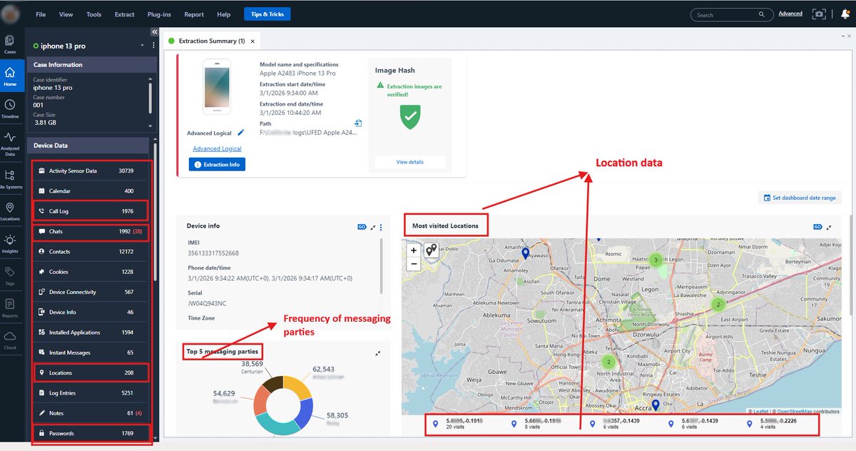Click the GO badge on Most visited Locations

817,227
